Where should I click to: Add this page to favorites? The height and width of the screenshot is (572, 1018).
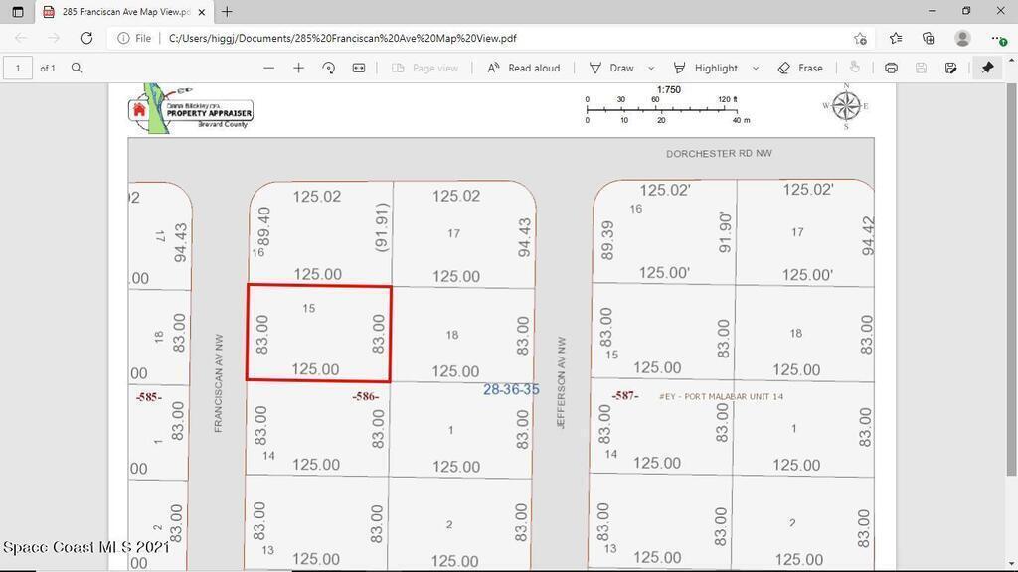(x=860, y=38)
